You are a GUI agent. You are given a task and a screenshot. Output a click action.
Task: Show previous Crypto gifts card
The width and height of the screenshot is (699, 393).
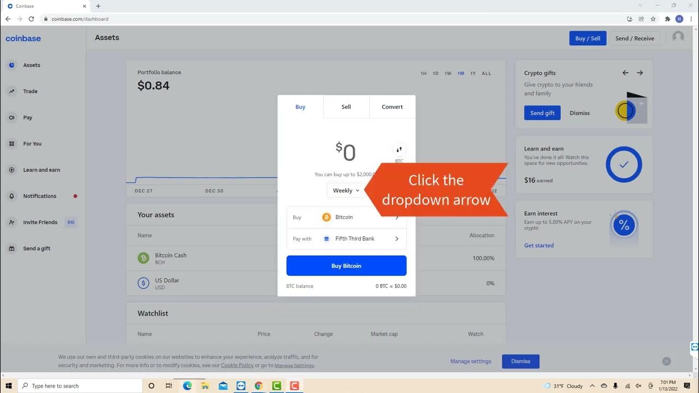pyautogui.click(x=625, y=73)
